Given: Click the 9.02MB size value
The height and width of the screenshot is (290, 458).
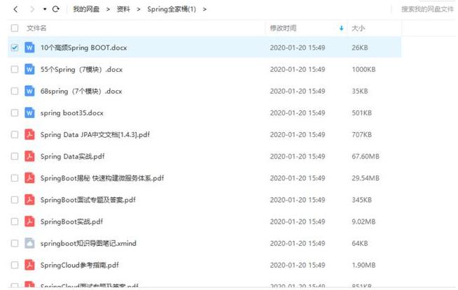Looking at the screenshot, I should click(x=363, y=222).
